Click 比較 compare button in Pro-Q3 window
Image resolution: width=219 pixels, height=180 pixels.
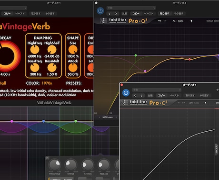tap(125, 14)
